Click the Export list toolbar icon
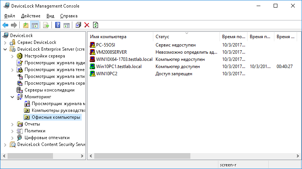The height and width of the screenshot is (169, 302). coord(46,25)
